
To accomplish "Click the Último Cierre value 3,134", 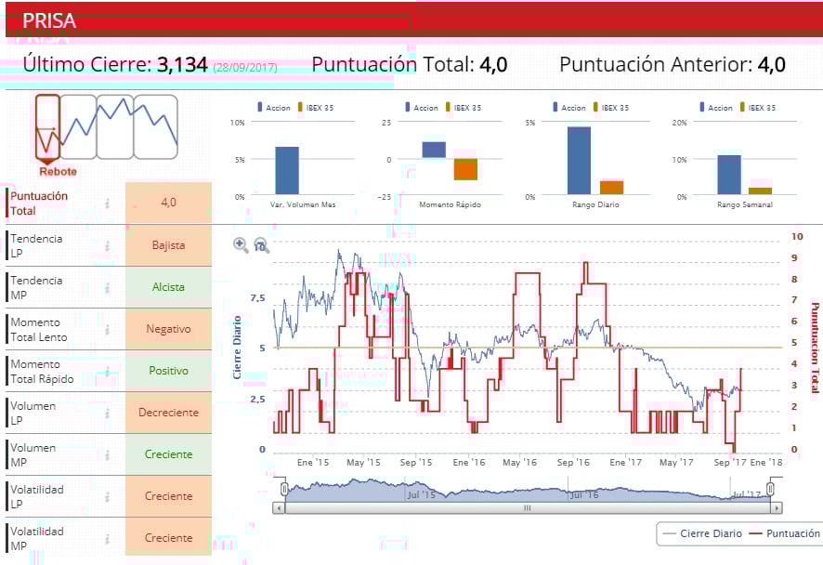I will coord(183,65).
